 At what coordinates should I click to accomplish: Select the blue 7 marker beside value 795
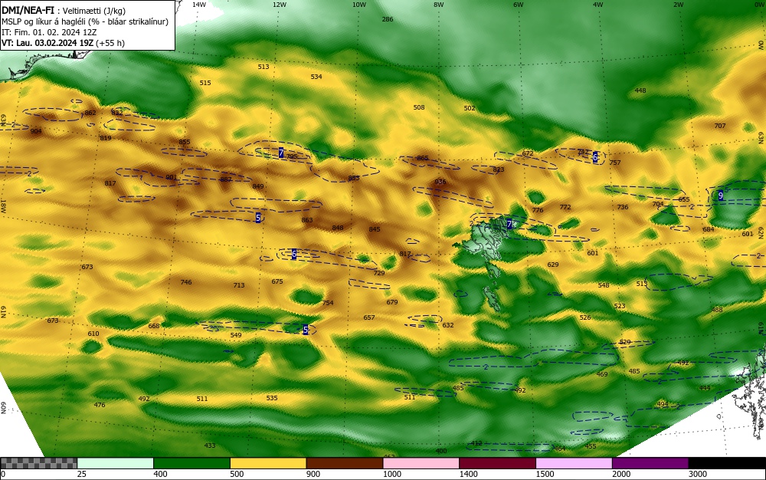(281, 153)
